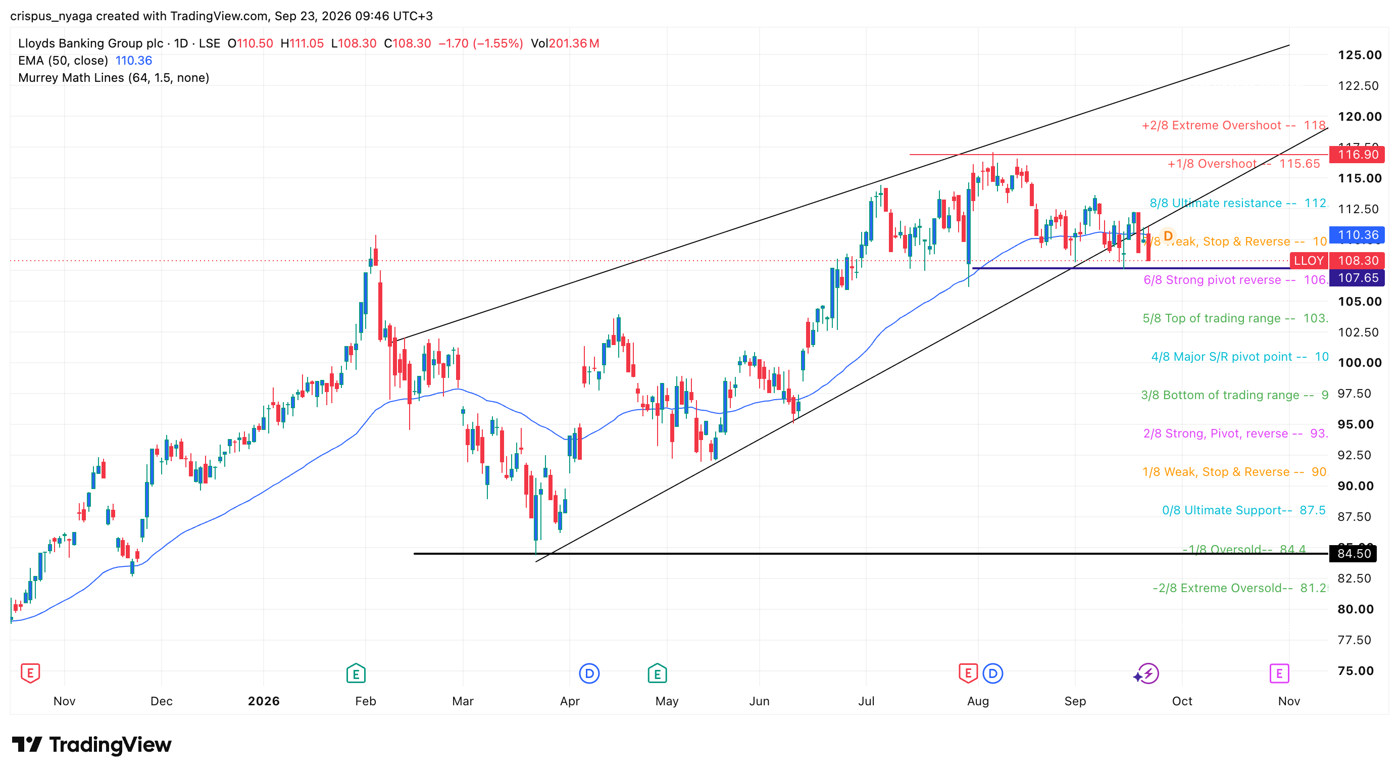The width and height of the screenshot is (1399, 775).
Task: Click the 3/8 Bottom of trading range label
Action: 1234,396
